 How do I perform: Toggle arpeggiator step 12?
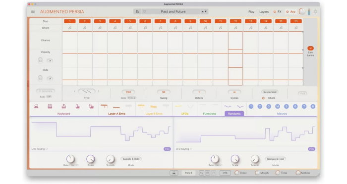[x=235, y=21]
